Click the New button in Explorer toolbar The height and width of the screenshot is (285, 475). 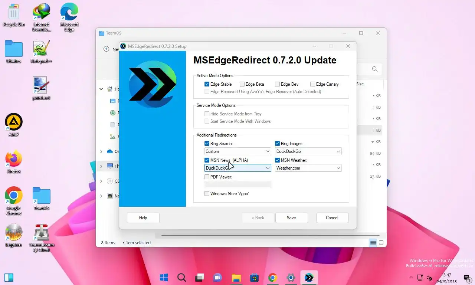tap(111, 49)
